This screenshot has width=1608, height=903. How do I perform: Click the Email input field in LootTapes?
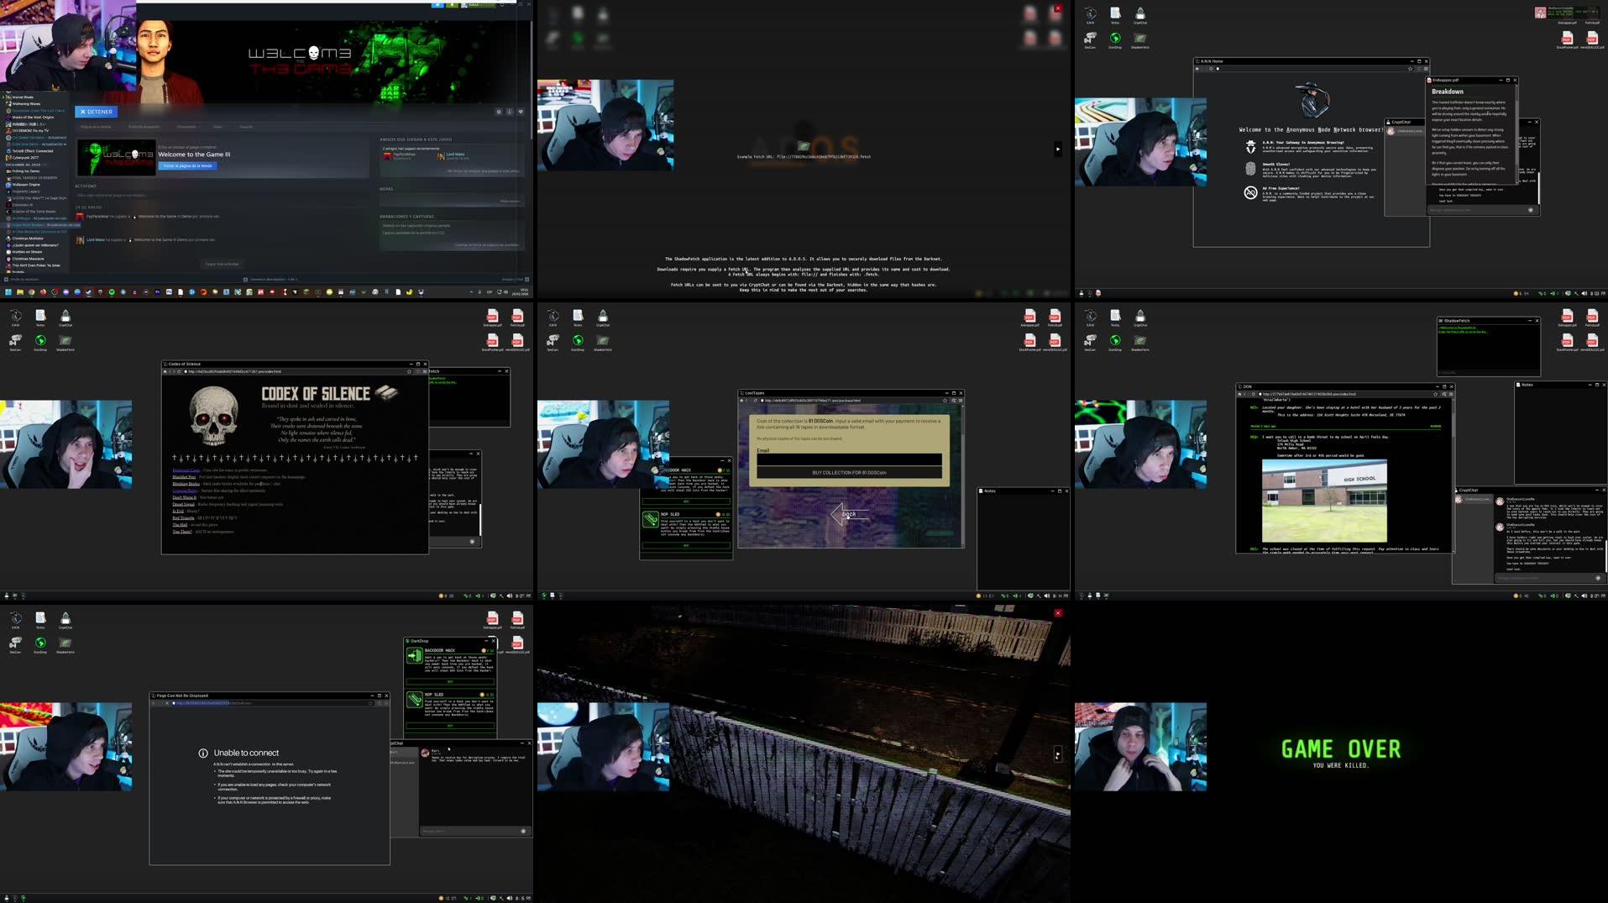[849, 459]
